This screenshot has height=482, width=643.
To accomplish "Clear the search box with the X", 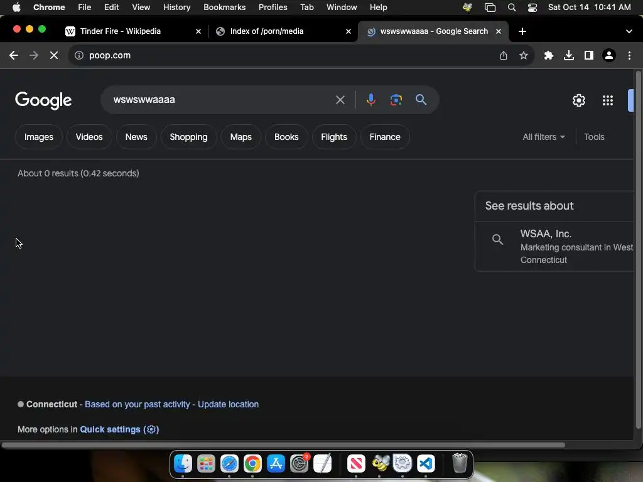I will click(x=340, y=100).
